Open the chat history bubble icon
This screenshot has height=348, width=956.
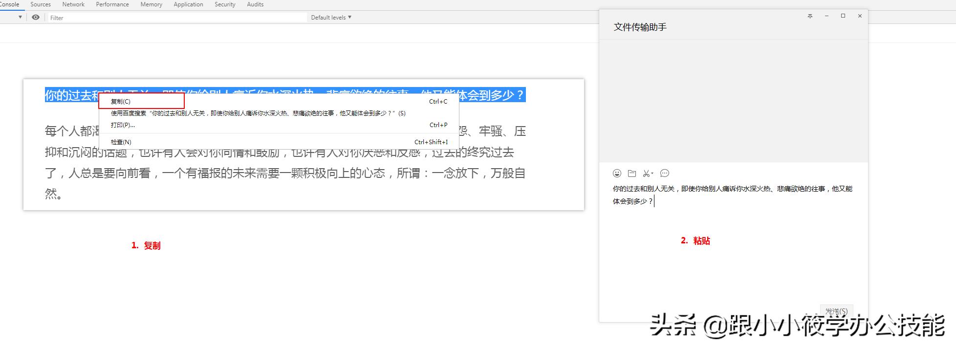(665, 174)
